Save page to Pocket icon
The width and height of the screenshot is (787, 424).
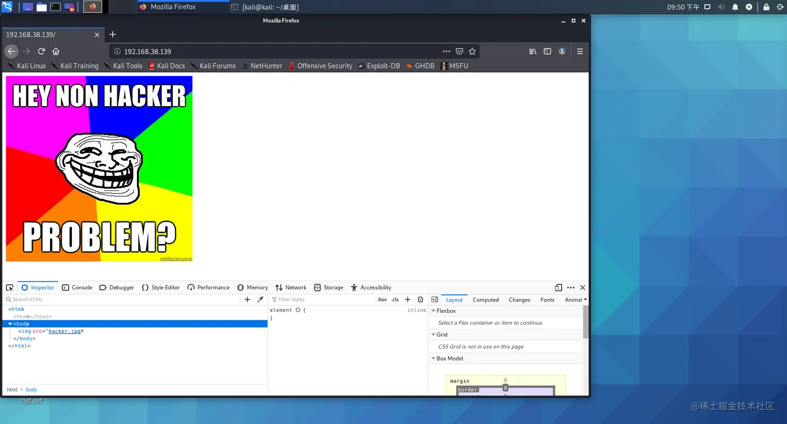point(459,52)
